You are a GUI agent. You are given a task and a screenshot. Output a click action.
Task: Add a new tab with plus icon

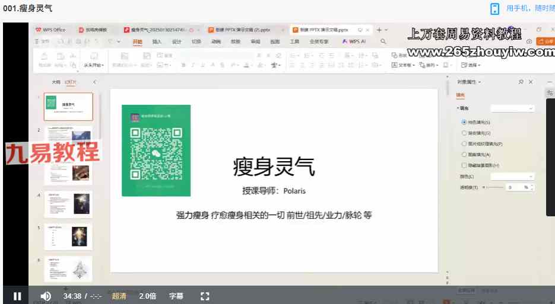(379, 30)
